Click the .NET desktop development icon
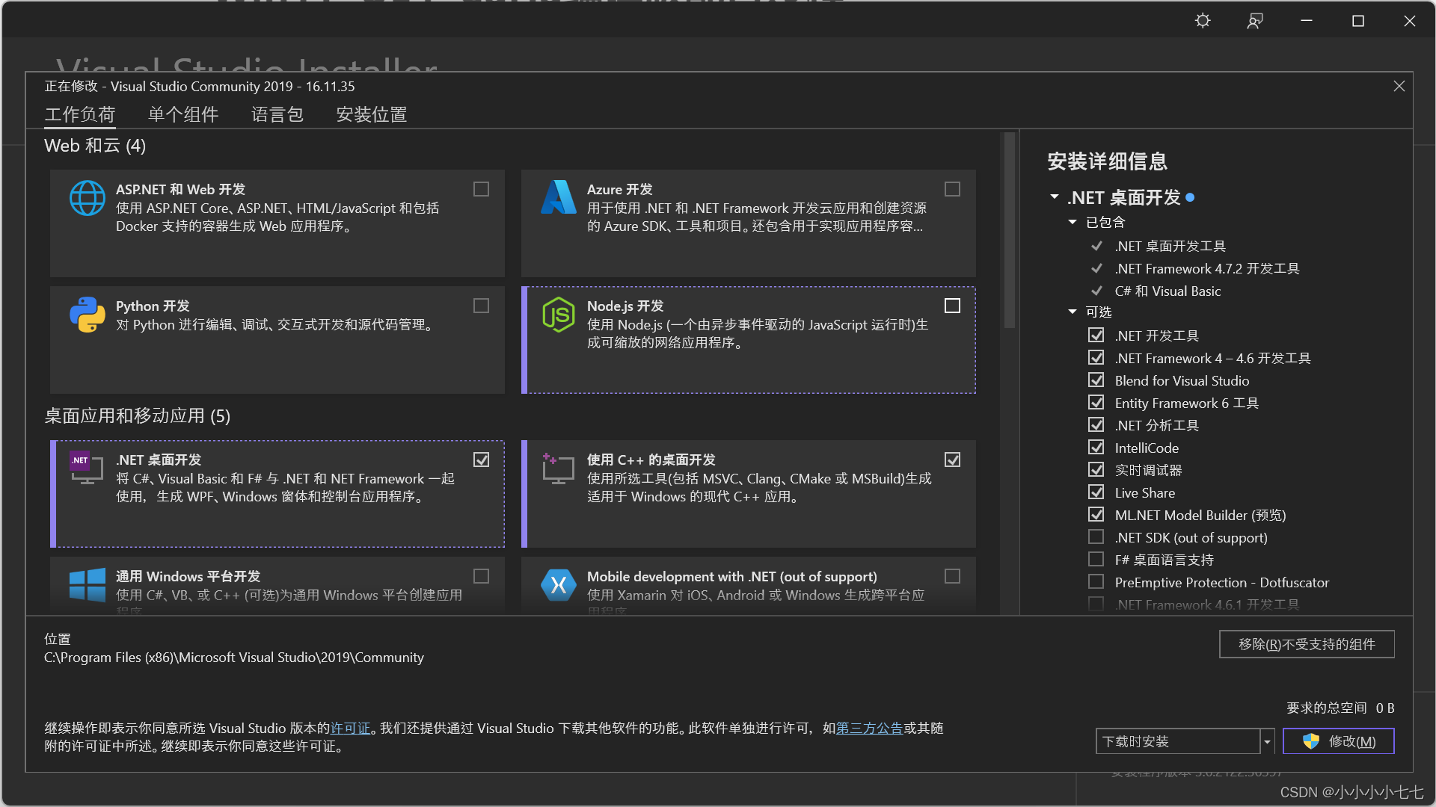The height and width of the screenshot is (807, 1436). point(87,468)
